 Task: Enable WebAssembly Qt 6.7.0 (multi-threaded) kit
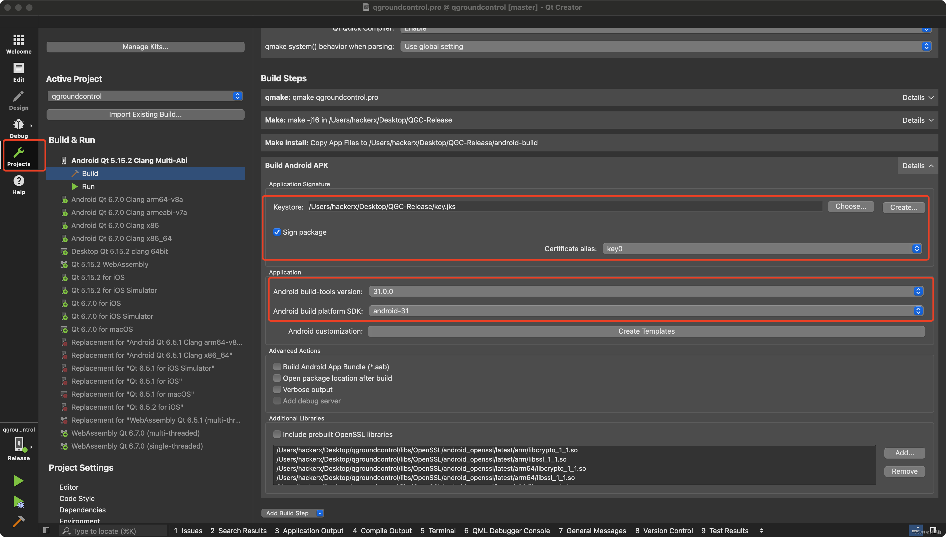(x=136, y=433)
